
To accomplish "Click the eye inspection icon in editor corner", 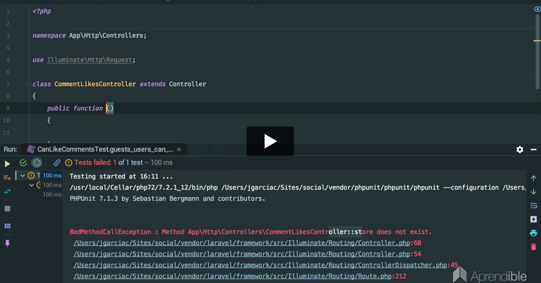I will (x=537, y=9).
